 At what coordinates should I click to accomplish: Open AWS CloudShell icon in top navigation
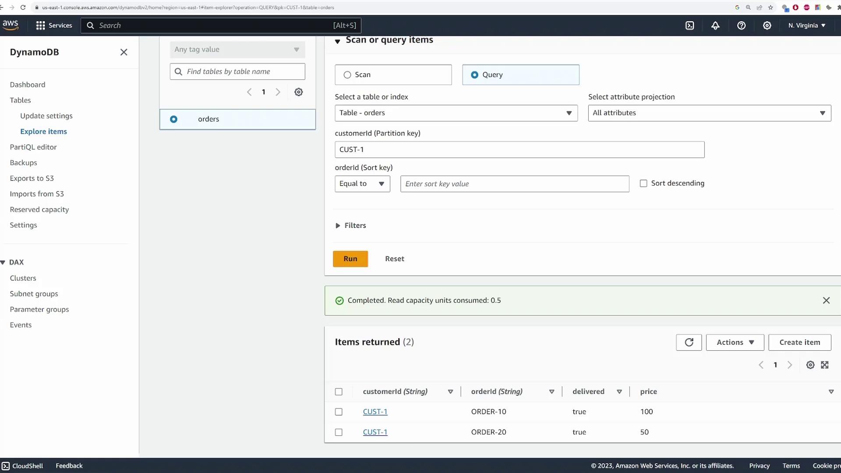coord(689,25)
